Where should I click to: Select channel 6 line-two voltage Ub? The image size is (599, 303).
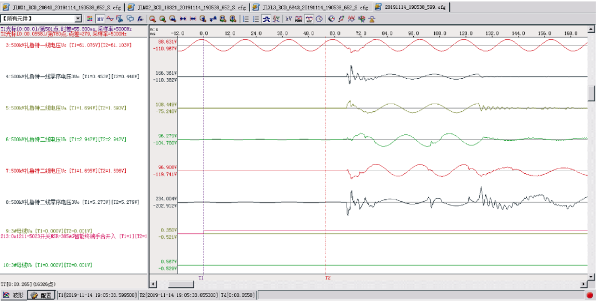[x=65, y=139]
